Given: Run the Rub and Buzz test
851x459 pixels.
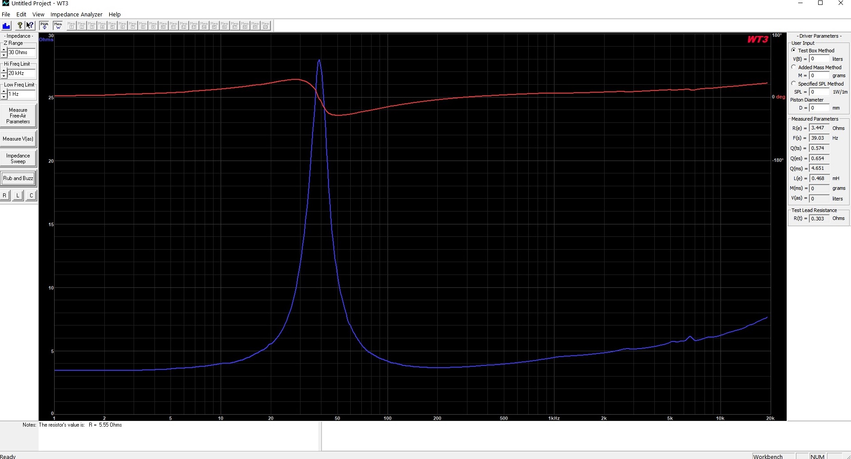Looking at the screenshot, I should point(18,178).
